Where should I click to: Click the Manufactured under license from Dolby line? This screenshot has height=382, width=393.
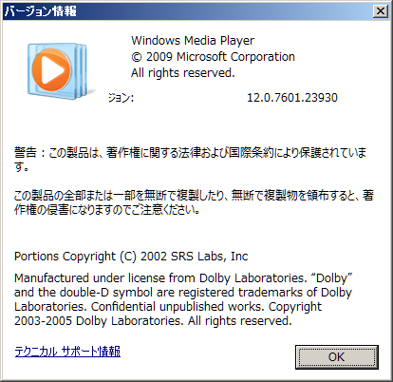pyautogui.click(x=183, y=278)
